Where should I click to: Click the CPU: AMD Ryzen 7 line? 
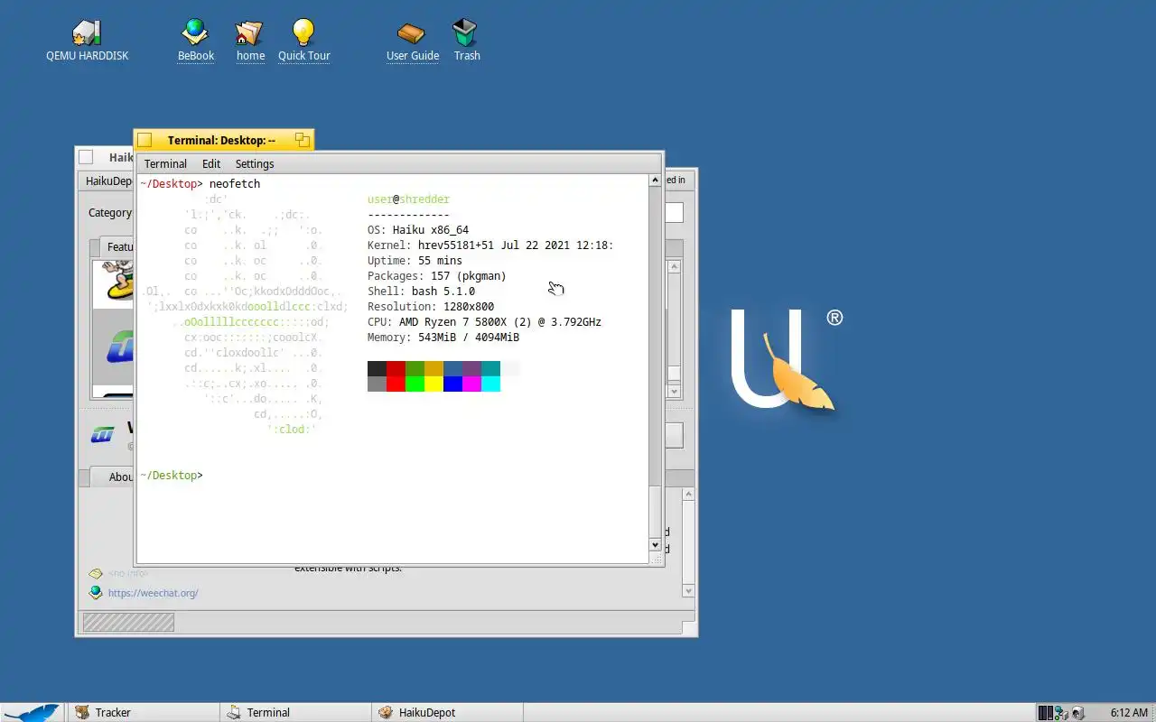click(484, 322)
